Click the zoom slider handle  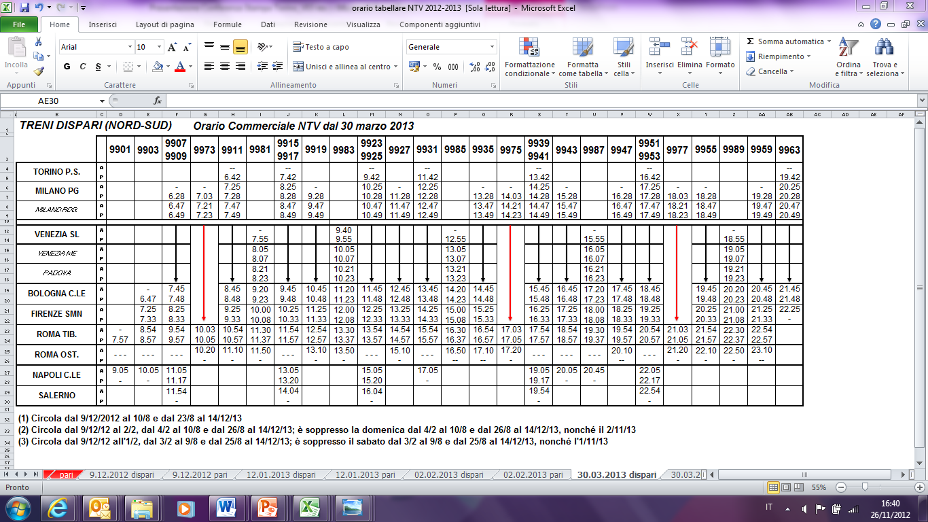tap(865, 487)
